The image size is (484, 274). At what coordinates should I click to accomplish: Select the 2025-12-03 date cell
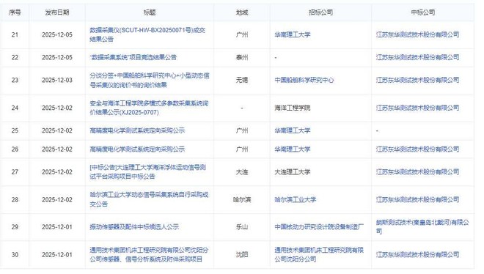[x=57, y=80]
